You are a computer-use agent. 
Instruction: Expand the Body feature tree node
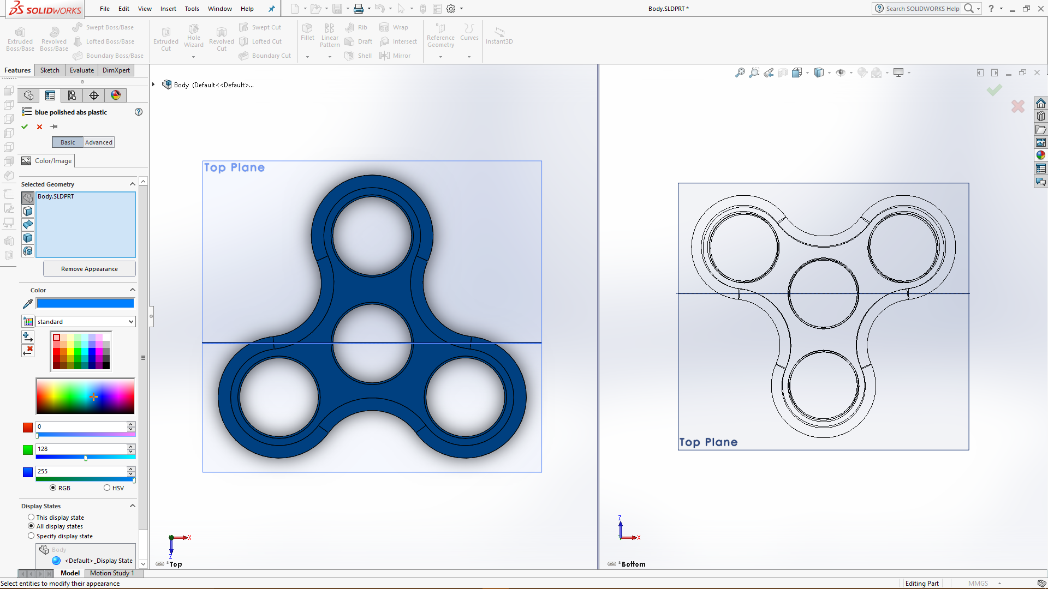point(154,85)
